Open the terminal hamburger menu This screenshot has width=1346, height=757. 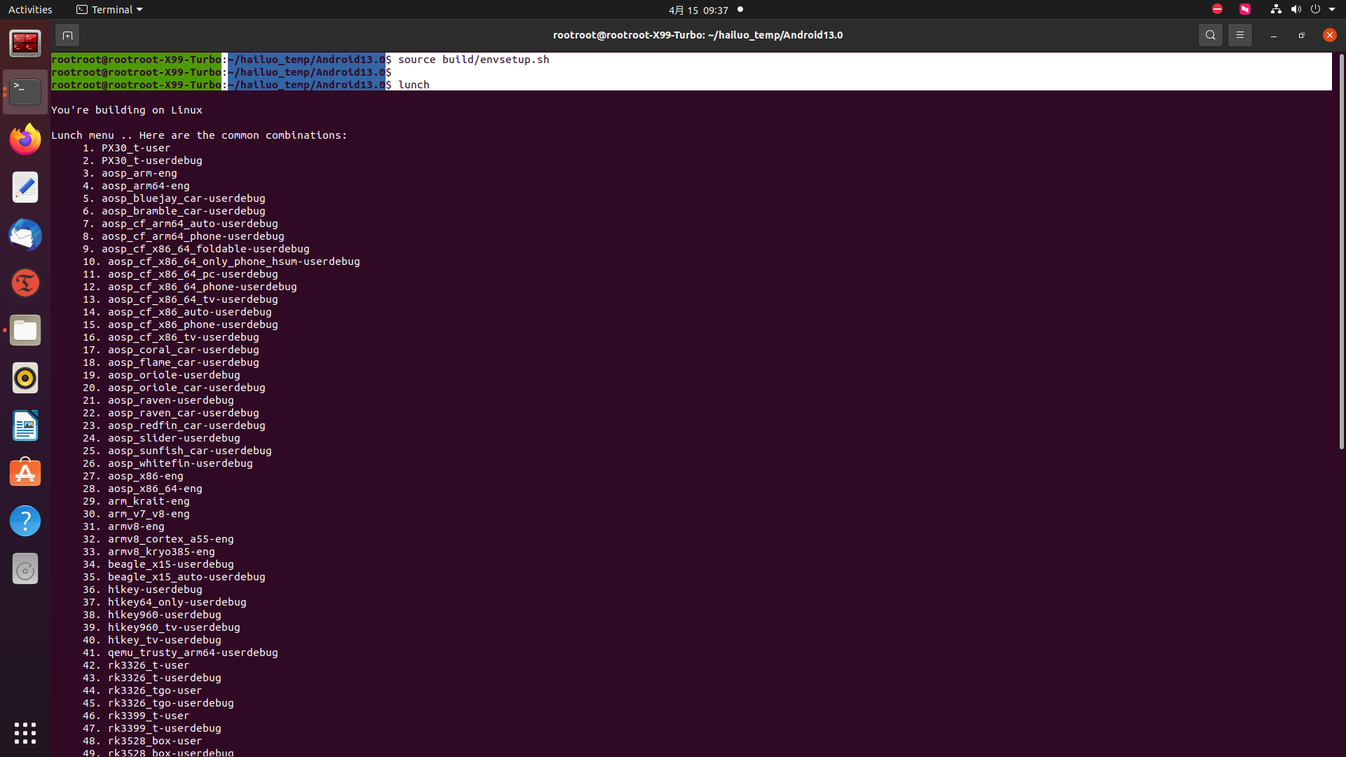[x=1239, y=35]
